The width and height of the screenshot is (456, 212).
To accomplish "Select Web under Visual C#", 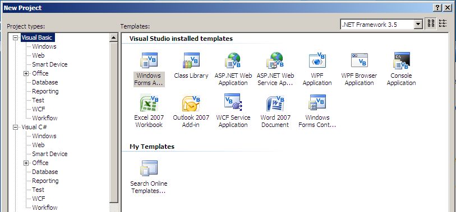I will pyautogui.click(x=38, y=145).
